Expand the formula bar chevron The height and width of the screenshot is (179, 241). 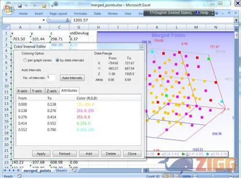click(236, 20)
